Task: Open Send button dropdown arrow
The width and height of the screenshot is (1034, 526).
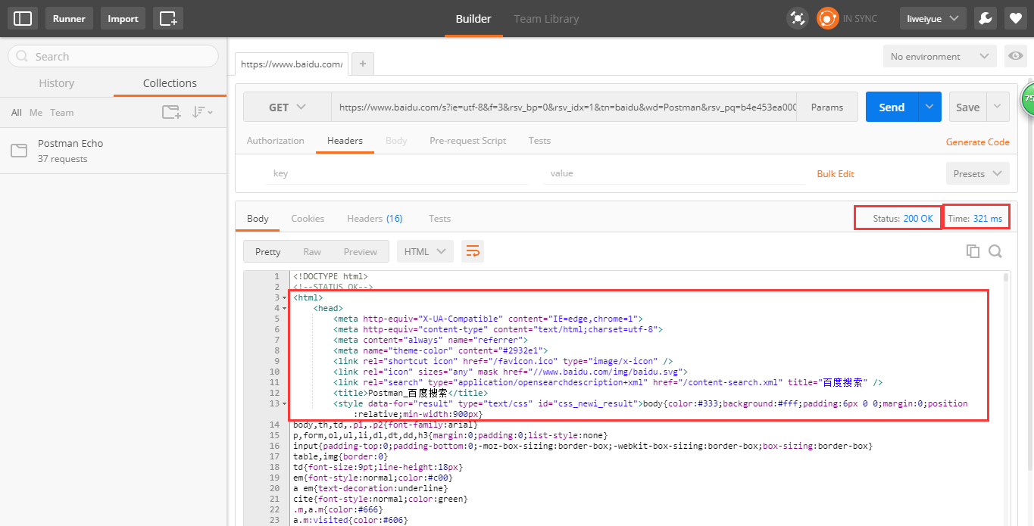Action: click(x=929, y=107)
